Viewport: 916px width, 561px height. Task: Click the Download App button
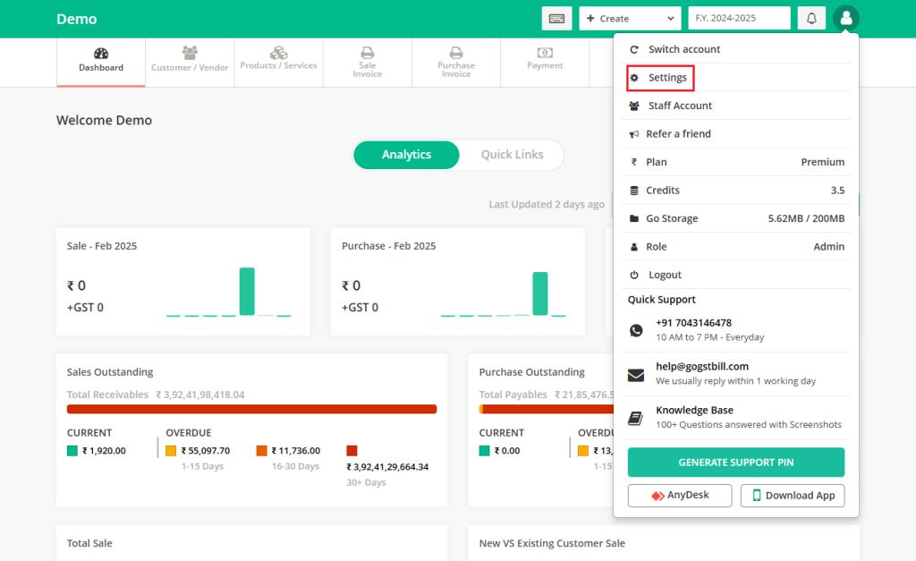tap(793, 496)
